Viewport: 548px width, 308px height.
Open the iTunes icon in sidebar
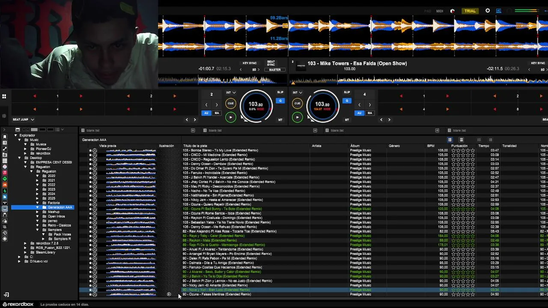point(5,166)
